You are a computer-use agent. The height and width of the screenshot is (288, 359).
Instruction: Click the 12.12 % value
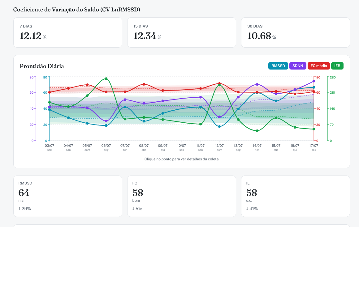coord(33,36)
